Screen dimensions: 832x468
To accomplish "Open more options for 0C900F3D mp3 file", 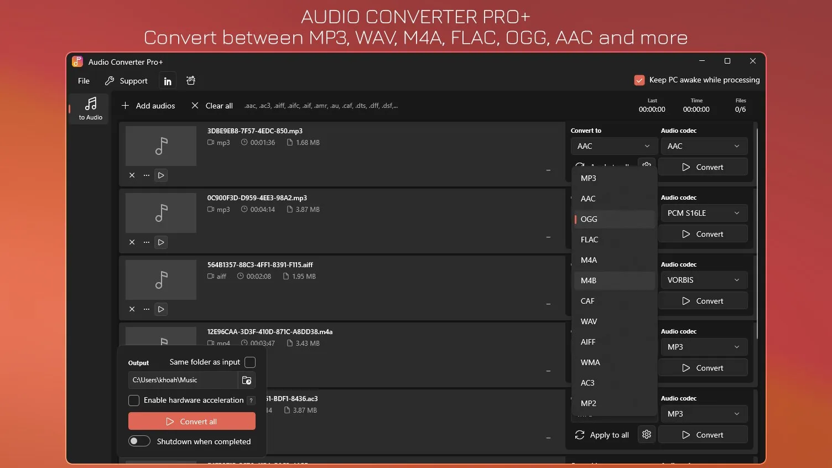I will 147,242.
